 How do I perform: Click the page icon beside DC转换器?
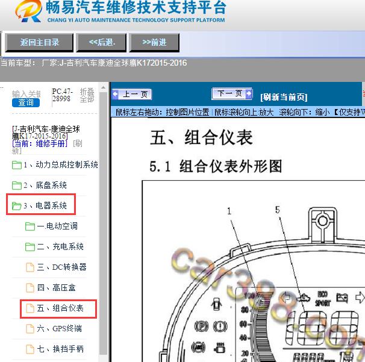click(30, 267)
